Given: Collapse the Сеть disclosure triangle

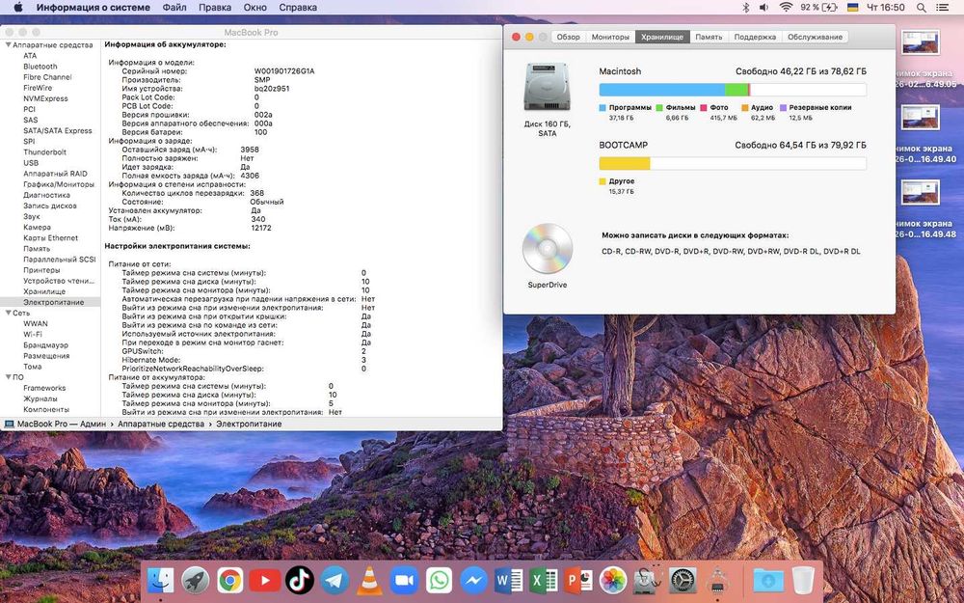Looking at the screenshot, I should click(x=8, y=313).
